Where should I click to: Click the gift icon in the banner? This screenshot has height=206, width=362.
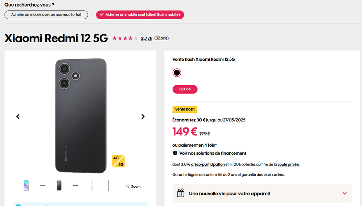(181, 193)
